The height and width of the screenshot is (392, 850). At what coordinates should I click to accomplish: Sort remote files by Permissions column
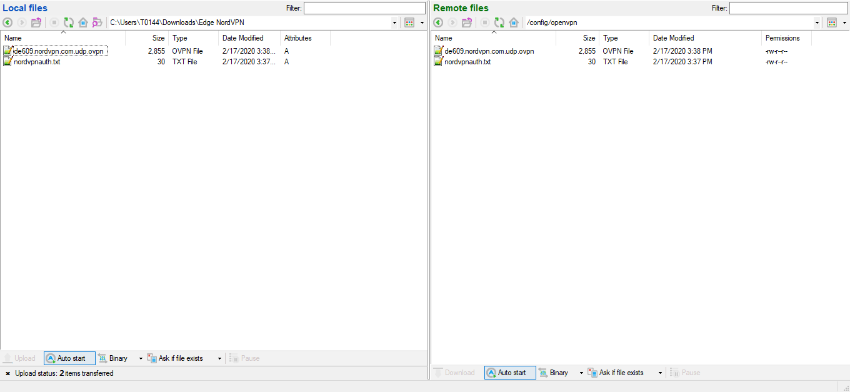pyautogui.click(x=782, y=38)
